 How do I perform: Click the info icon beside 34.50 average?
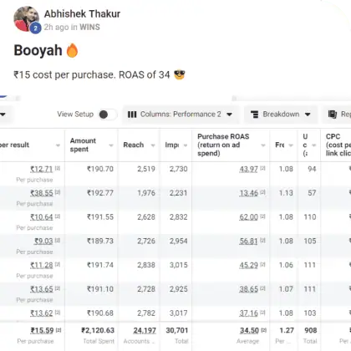(x=264, y=330)
